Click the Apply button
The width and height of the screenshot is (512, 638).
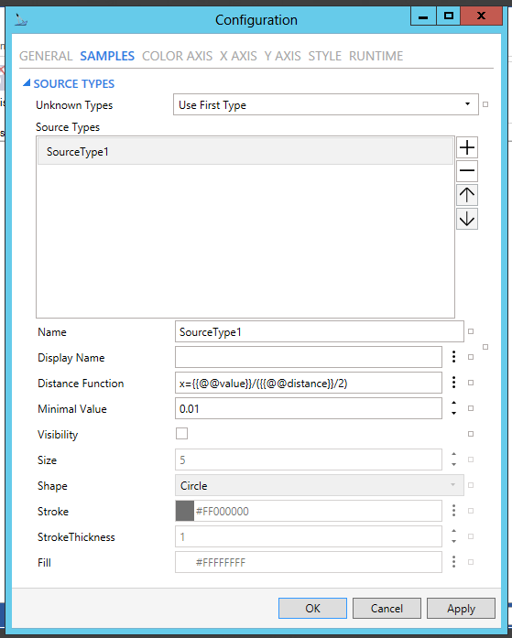click(461, 609)
